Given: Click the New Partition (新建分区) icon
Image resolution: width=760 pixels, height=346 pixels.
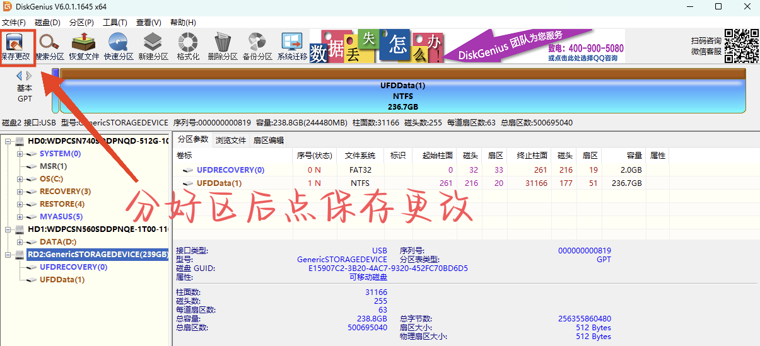Looking at the screenshot, I should point(153,47).
